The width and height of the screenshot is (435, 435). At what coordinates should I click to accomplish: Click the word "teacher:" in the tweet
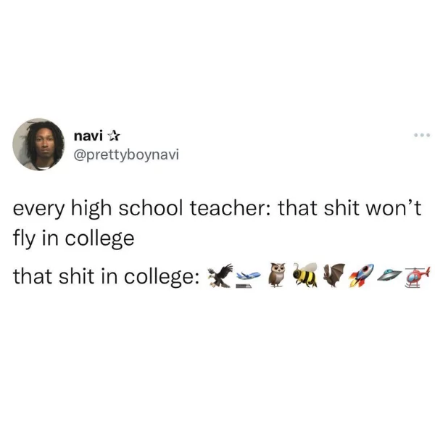[232, 208]
